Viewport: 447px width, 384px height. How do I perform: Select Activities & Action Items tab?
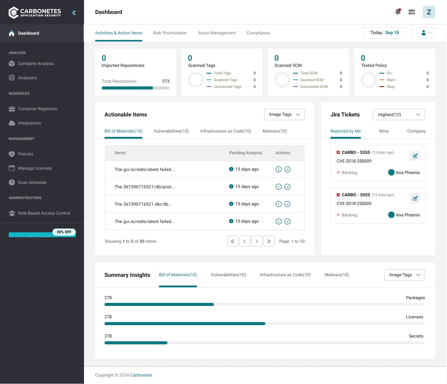coord(118,33)
